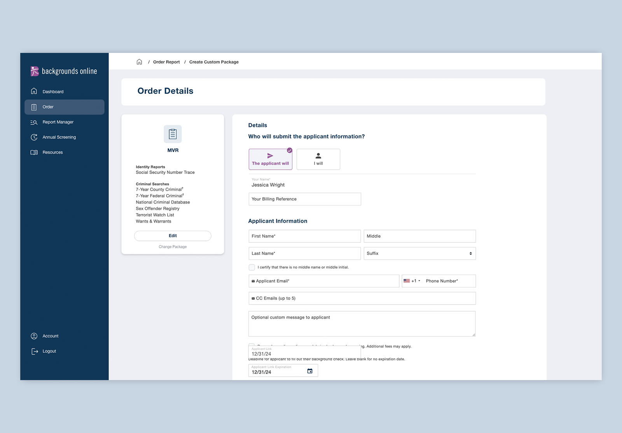Click the Your Billing Reference field

click(304, 199)
